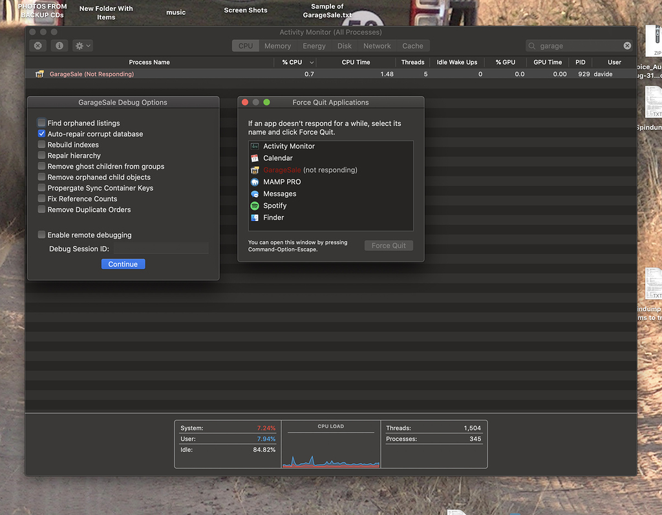Click the Processes count 345 in footer
This screenshot has width=662, height=515.
tap(475, 439)
